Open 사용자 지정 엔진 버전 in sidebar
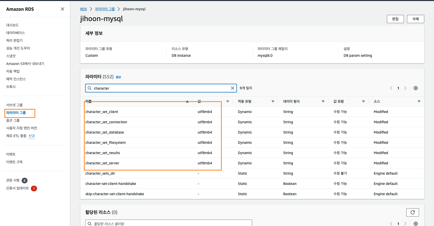Screen dimensions: 434x226 22,128
